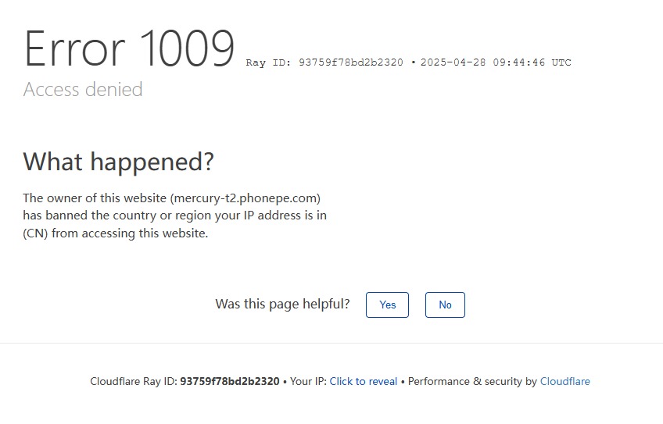Click the 'Cloudflare Ray ID:' footer label
The image size is (663, 424).
pyautogui.click(x=134, y=382)
